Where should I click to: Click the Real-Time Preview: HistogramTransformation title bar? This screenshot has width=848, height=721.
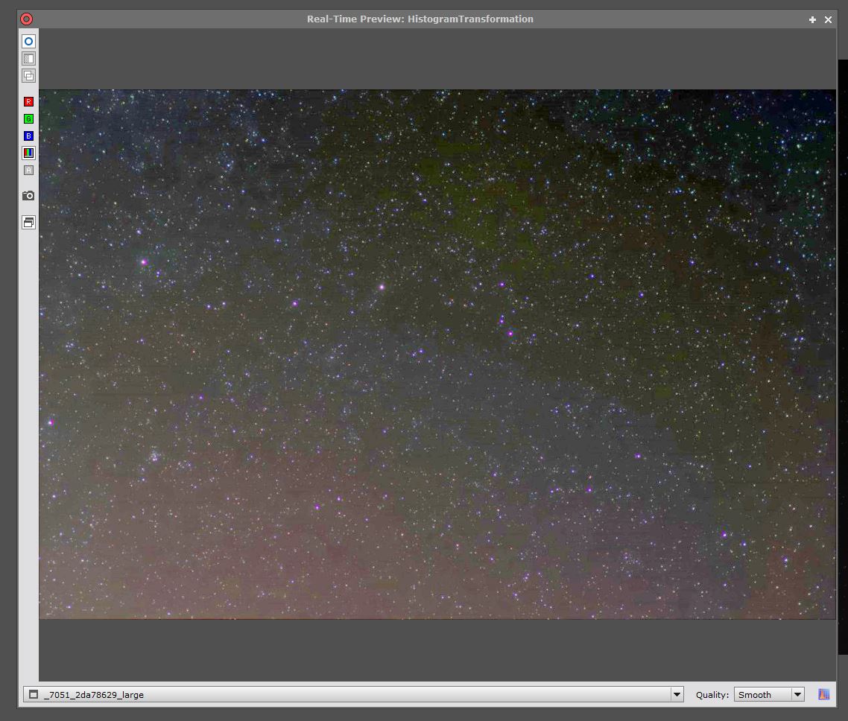[420, 19]
